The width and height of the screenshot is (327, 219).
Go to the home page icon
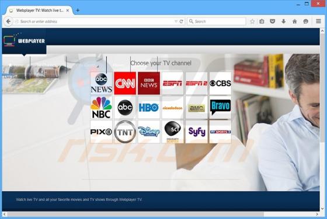[294, 21]
